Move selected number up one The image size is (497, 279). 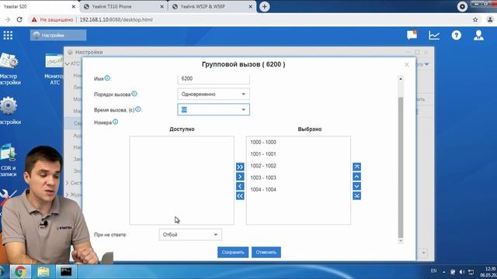coord(356,177)
